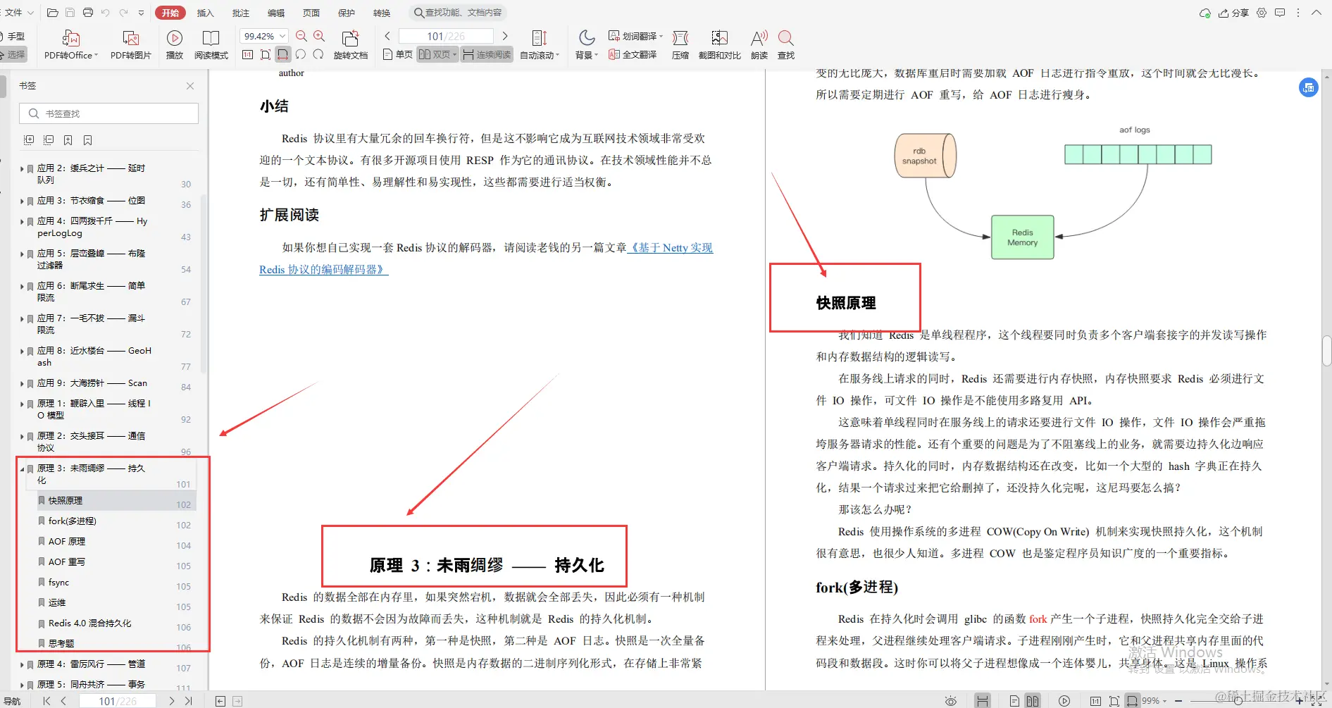Open the zoom percentage dropdown
This screenshot has height=708, width=1332.
click(x=282, y=35)
